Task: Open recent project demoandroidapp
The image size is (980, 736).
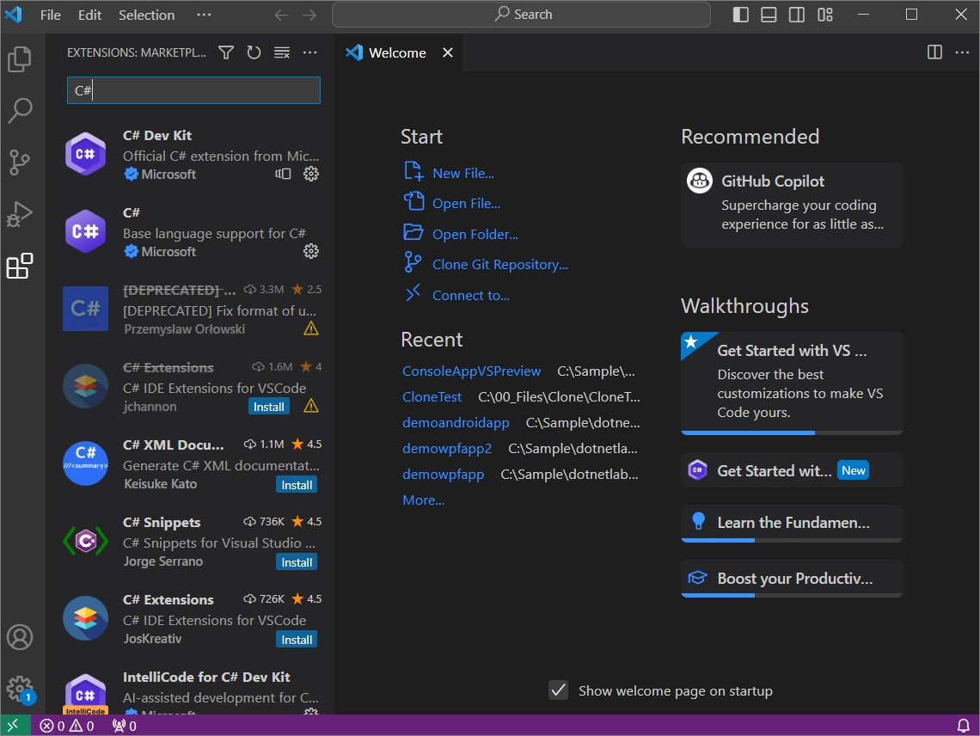Action: click(x=456, y=423)
